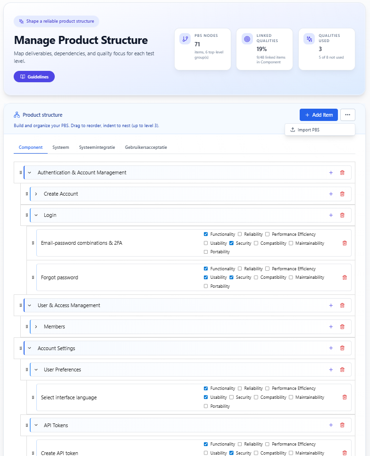Remove the Select interface language item

[345, 397]
